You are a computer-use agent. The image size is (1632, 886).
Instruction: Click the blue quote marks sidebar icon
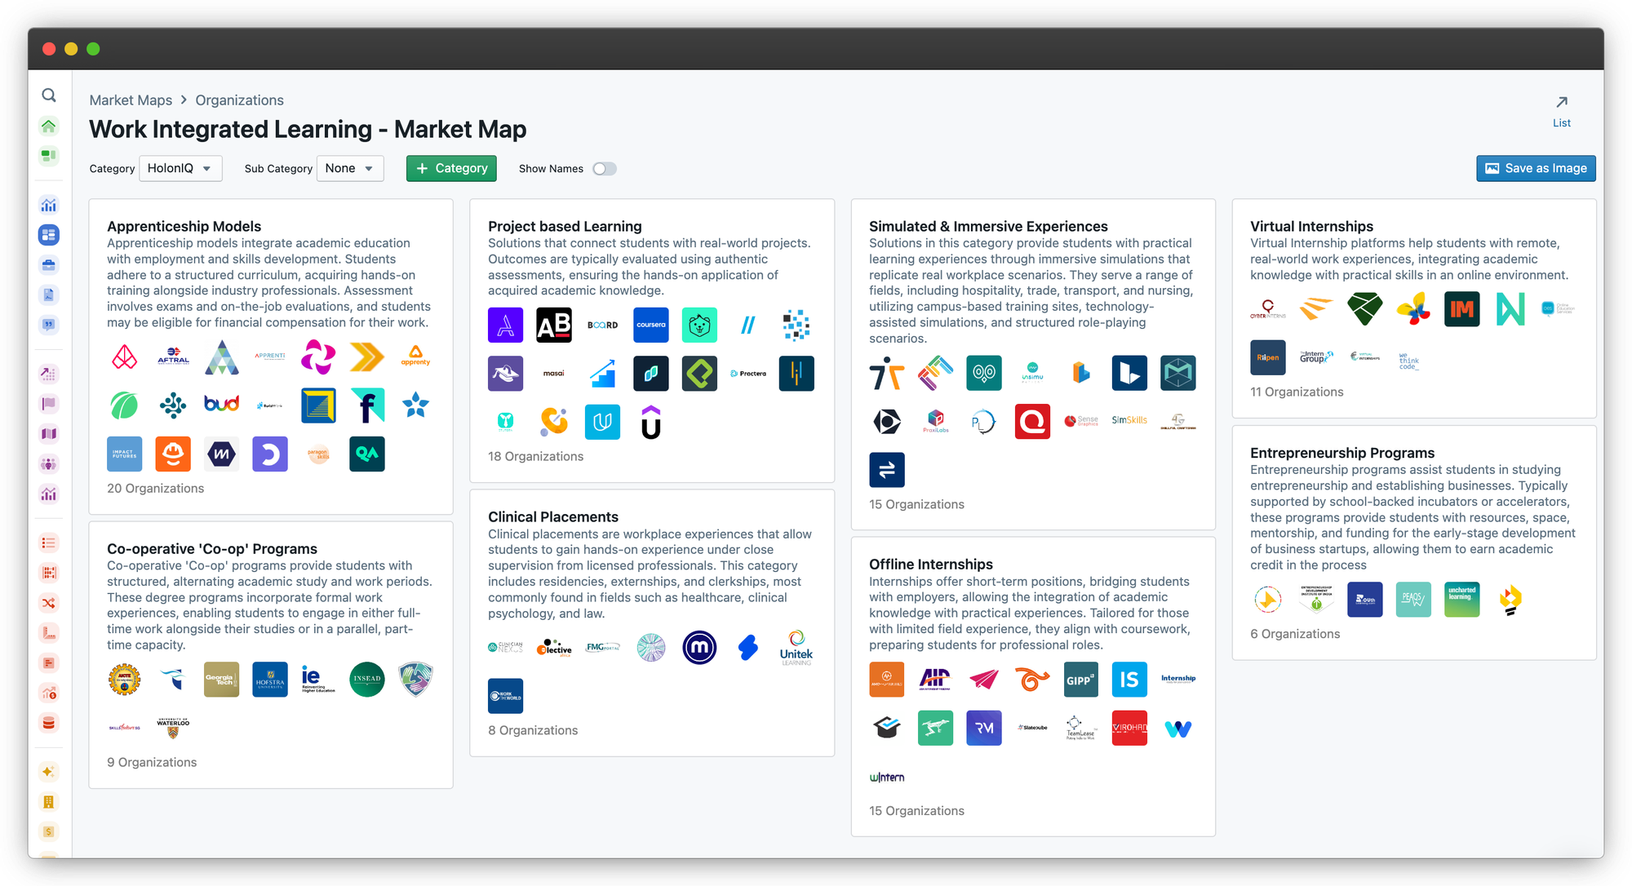[49, 325]
